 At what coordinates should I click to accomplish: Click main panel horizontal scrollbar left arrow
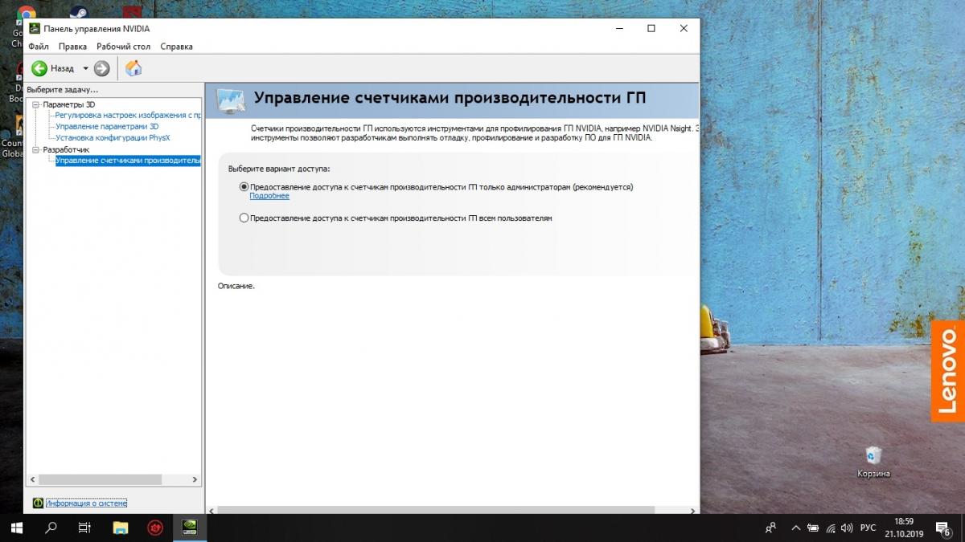(x=211, y=509)
